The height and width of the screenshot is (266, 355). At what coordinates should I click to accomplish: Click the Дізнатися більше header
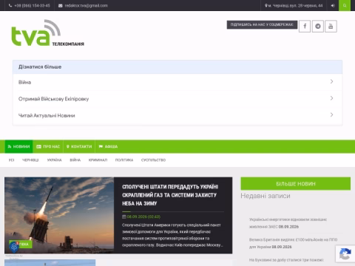coord(177,67)
